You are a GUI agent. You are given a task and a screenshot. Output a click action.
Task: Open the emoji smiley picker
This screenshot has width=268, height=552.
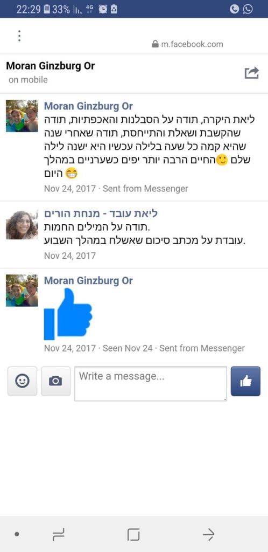[22, 381]
